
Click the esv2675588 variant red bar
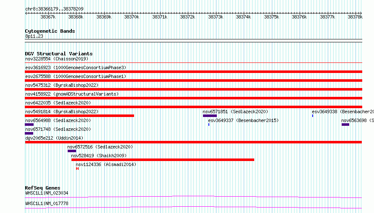pyautogui.click(x=193, y=81)
